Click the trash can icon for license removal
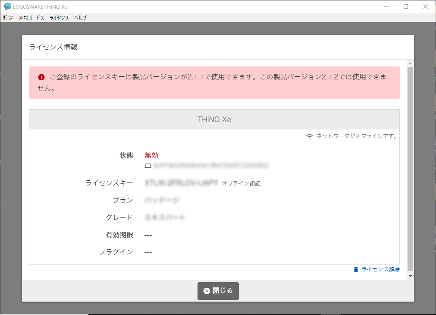 click(x=356, y=270)
